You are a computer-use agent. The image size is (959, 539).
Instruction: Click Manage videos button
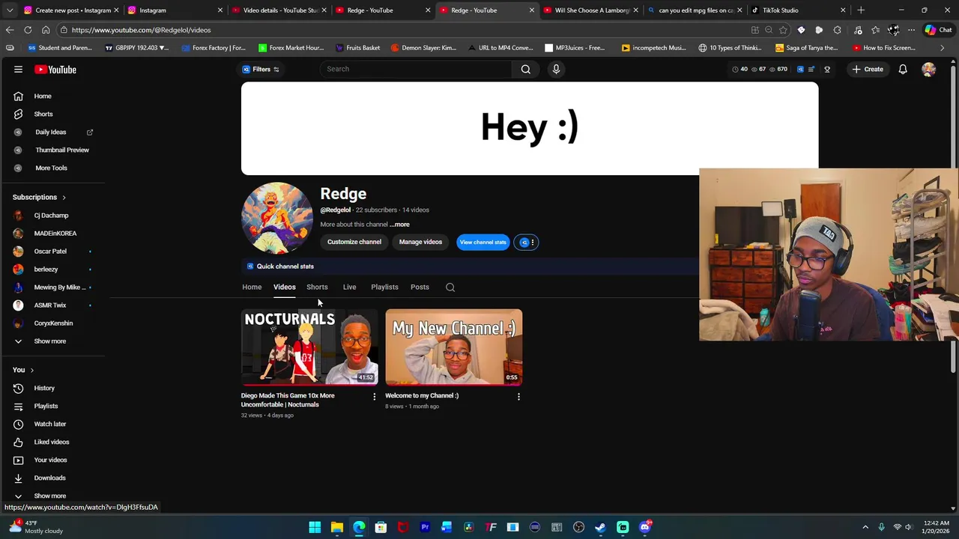click(x=420, y=242)
